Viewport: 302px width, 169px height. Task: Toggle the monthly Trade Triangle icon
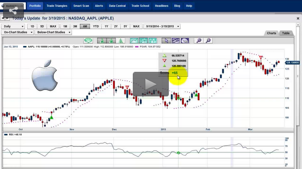[102, 40]
